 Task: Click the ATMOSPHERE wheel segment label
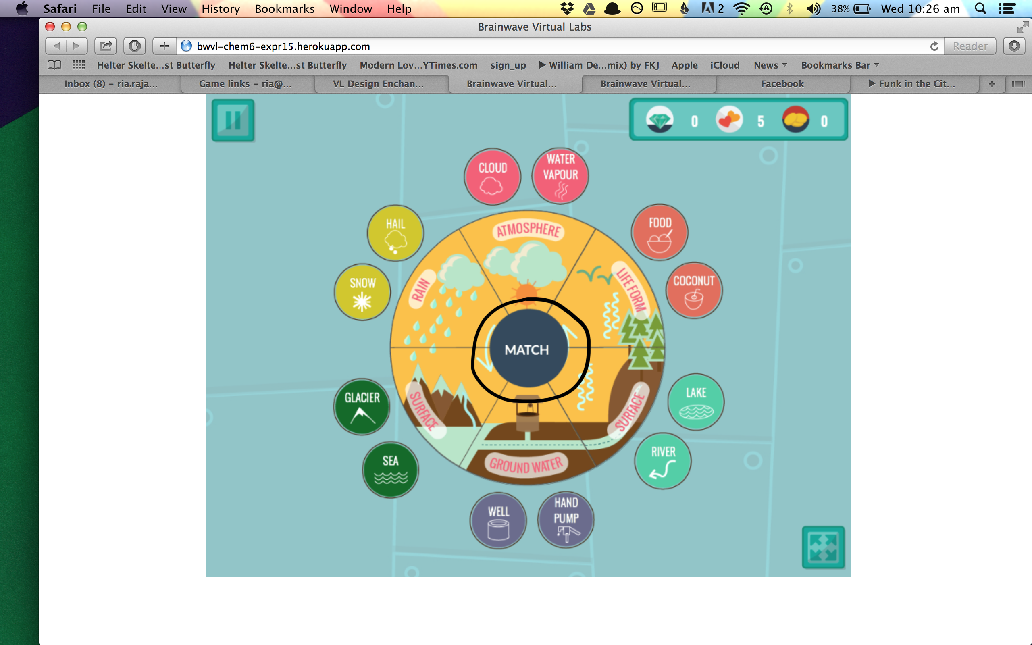[529, 230]
